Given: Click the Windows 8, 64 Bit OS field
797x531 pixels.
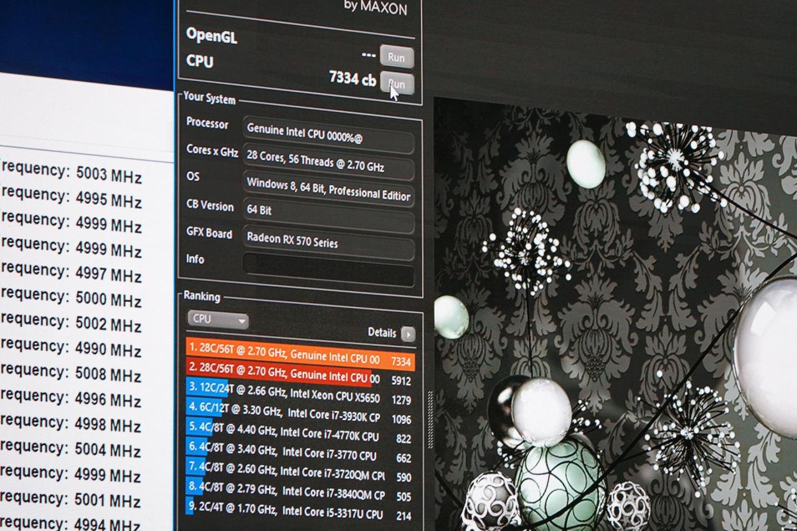Looking at the screenshot, I should click(328, 189).
